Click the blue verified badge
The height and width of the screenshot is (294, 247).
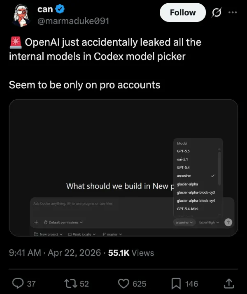(x=60, y=9)
